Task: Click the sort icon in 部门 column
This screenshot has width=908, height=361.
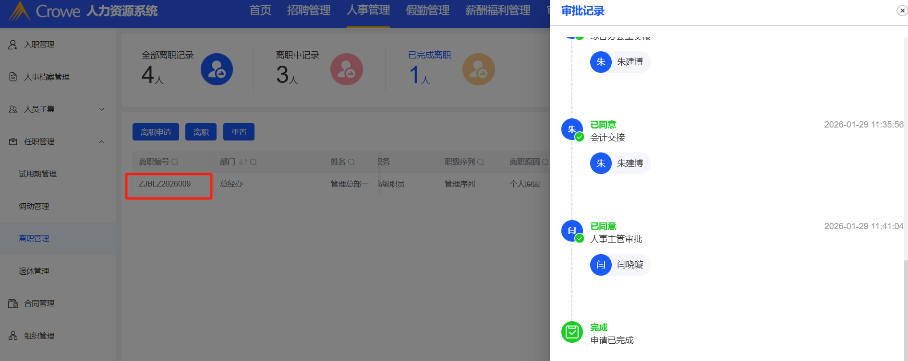Action: (242, 162)
